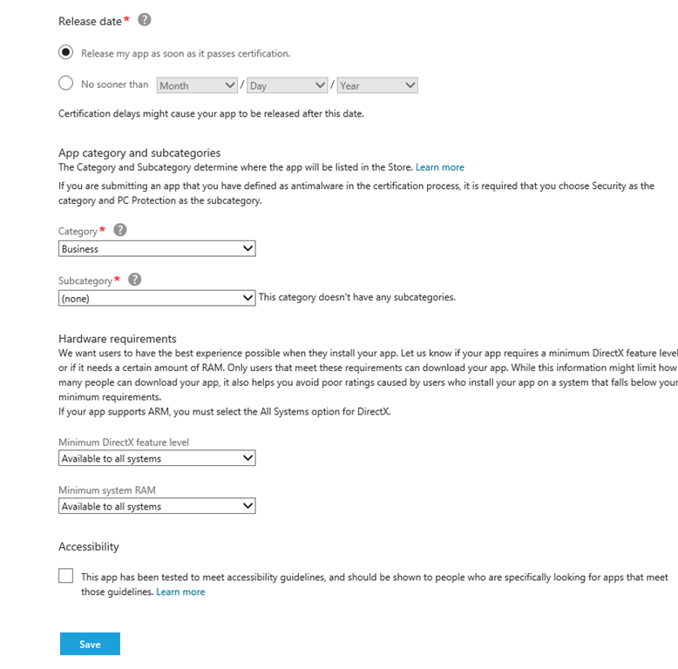Open Learn more link about categories
The width and height of the screenshot is (678, 669).
[439, 167]
